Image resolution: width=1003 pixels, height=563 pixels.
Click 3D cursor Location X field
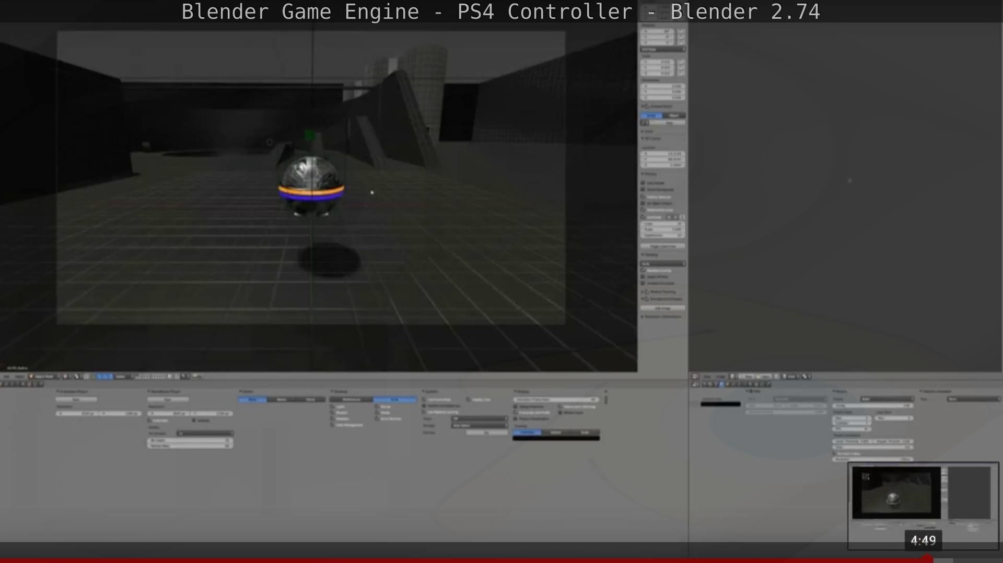[662, 153]
